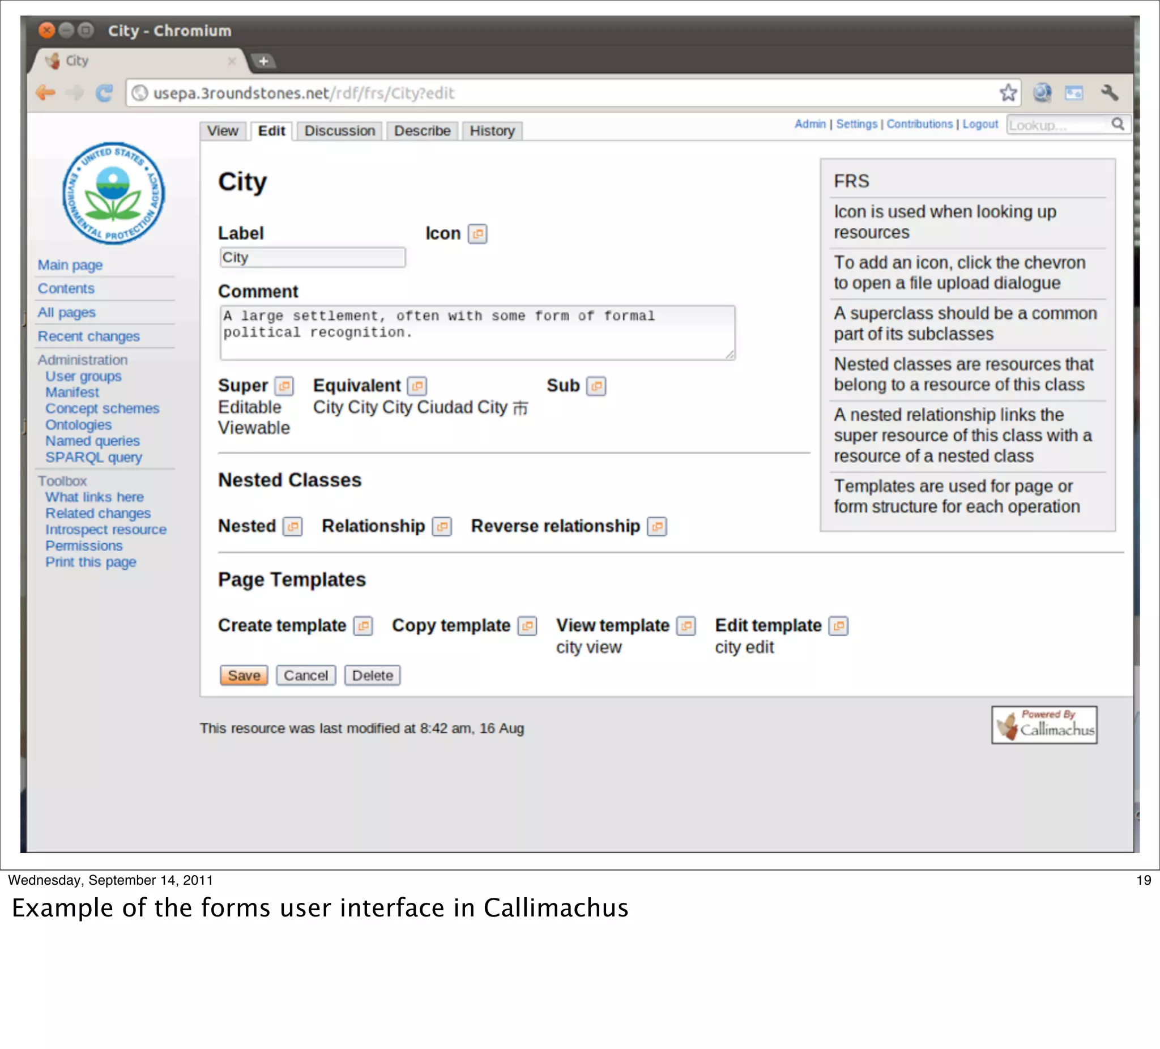Bookmark page with the star icon
This screenshot has width=1160, height=1049.
[x=1008, y=93]
